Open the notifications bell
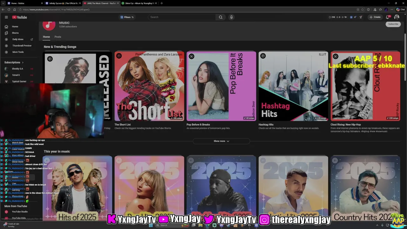Screen dimensions: 407x229 click(x=388, y=17)
